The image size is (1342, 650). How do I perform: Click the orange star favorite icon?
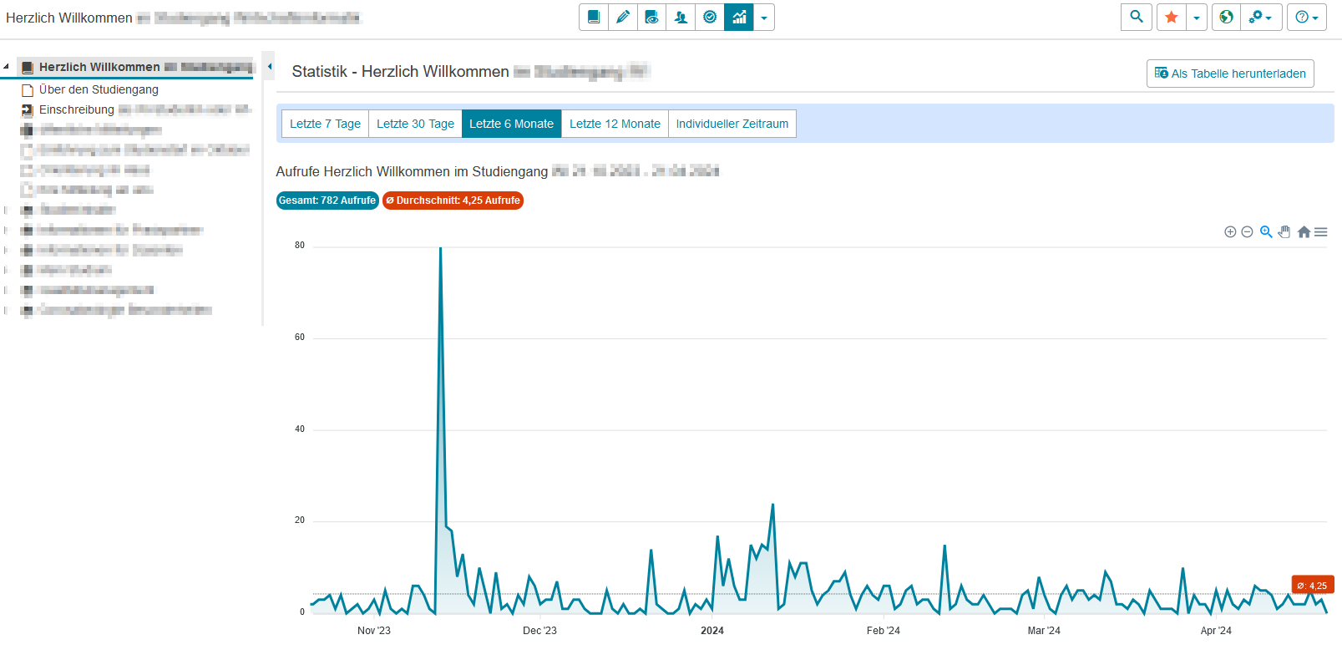click(x=1171, y=18)
